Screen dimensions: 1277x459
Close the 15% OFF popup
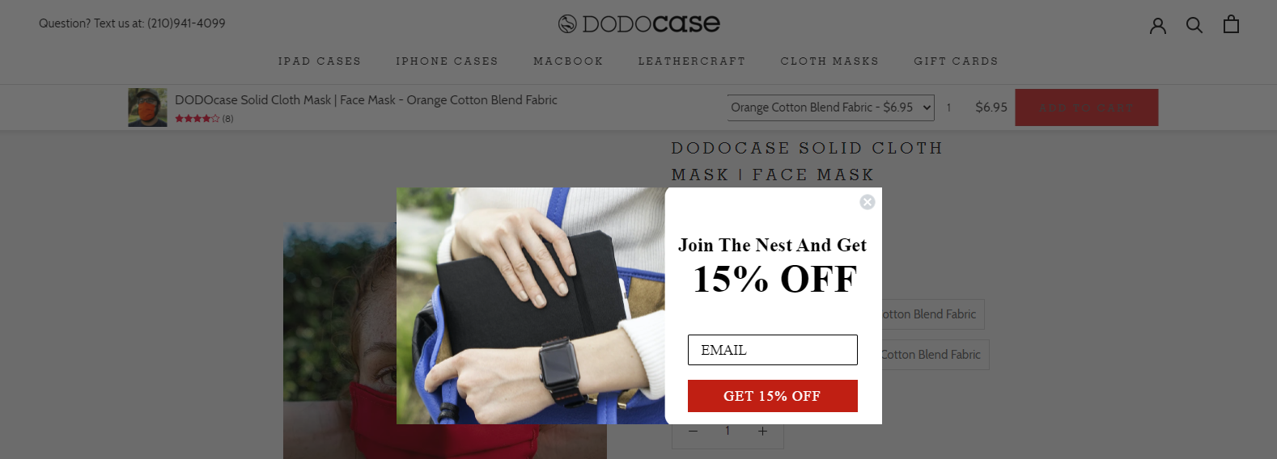[868, 202]
